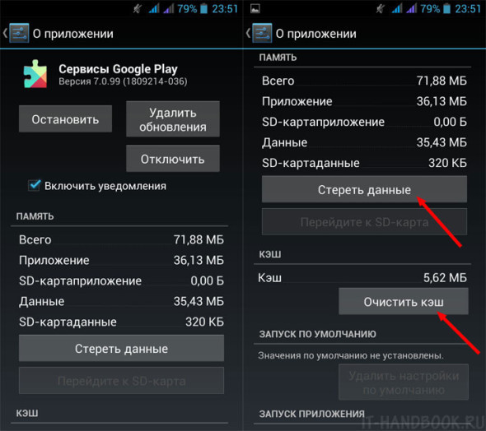The width and height of the screenshot is (486, 431).
Task: Tap 'Стереть данные' on the left screen
Action: click(122, 349)
